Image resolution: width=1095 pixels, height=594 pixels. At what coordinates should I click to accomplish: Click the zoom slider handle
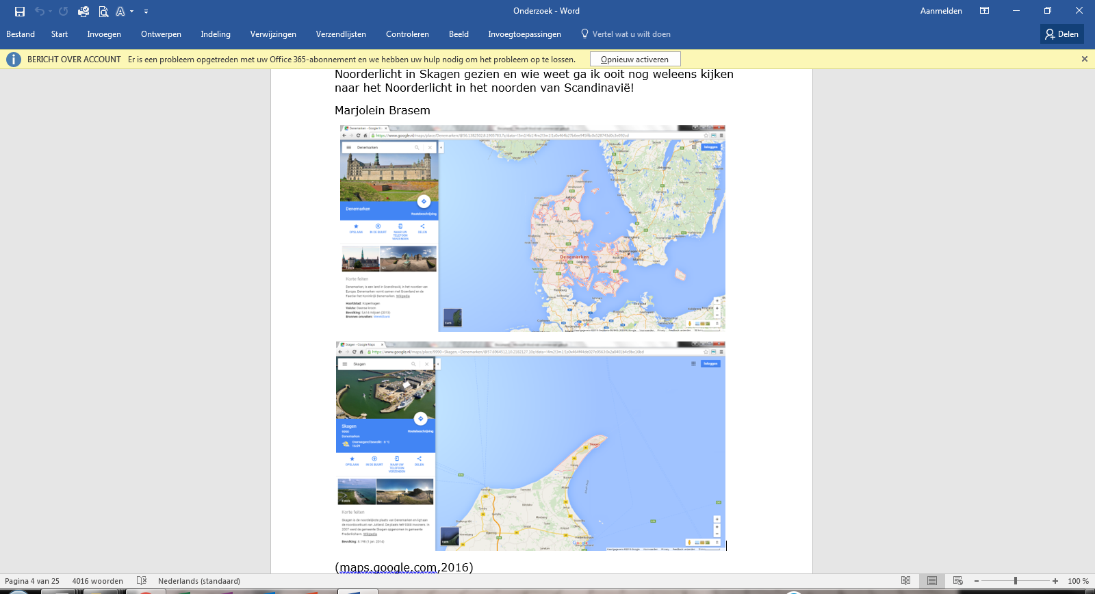pyautogui.click(x=1016, y=581)
